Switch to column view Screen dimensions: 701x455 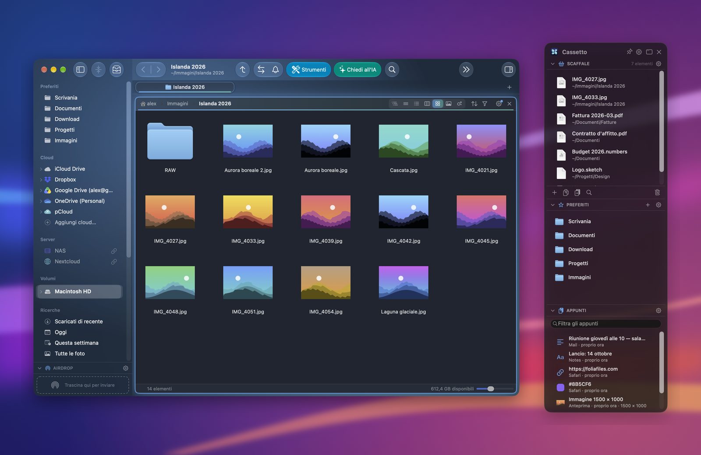click(427, 104)
